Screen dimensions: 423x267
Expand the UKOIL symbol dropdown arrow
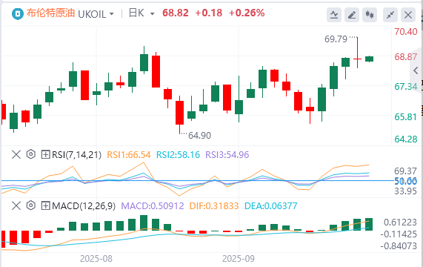[x=112, y=14]
